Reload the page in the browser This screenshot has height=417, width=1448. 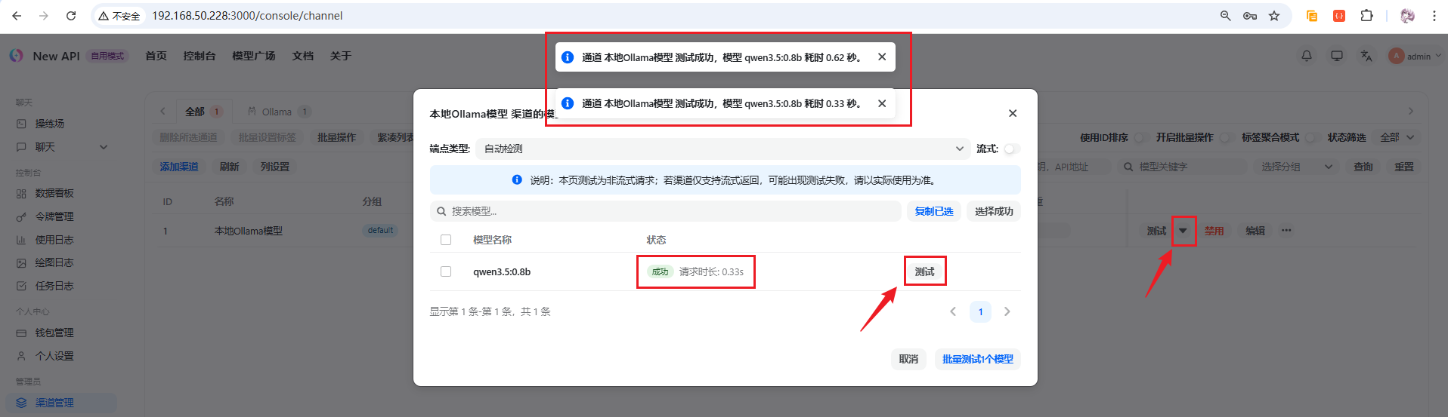click(71, 16)
